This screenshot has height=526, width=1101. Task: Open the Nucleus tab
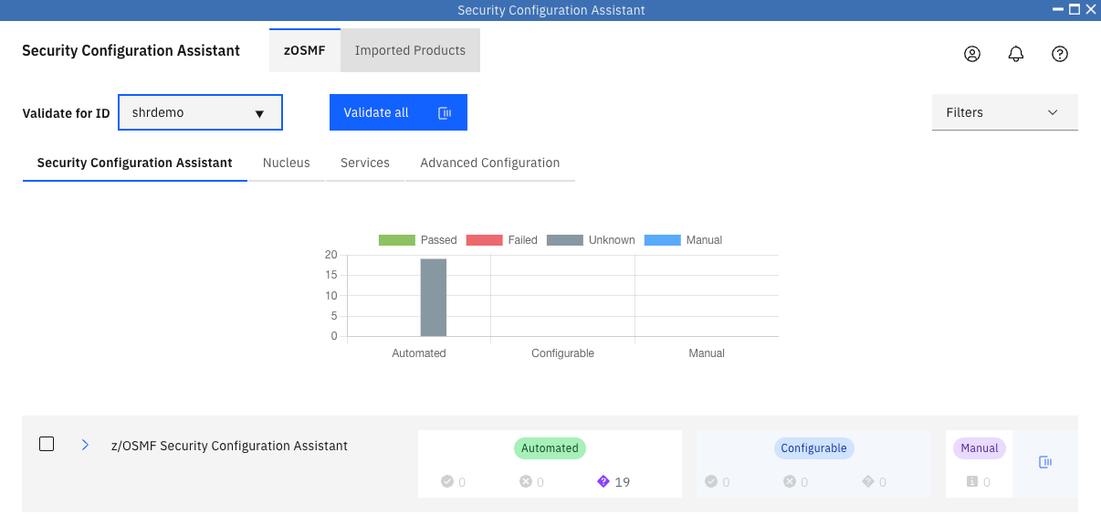[287, 163]
